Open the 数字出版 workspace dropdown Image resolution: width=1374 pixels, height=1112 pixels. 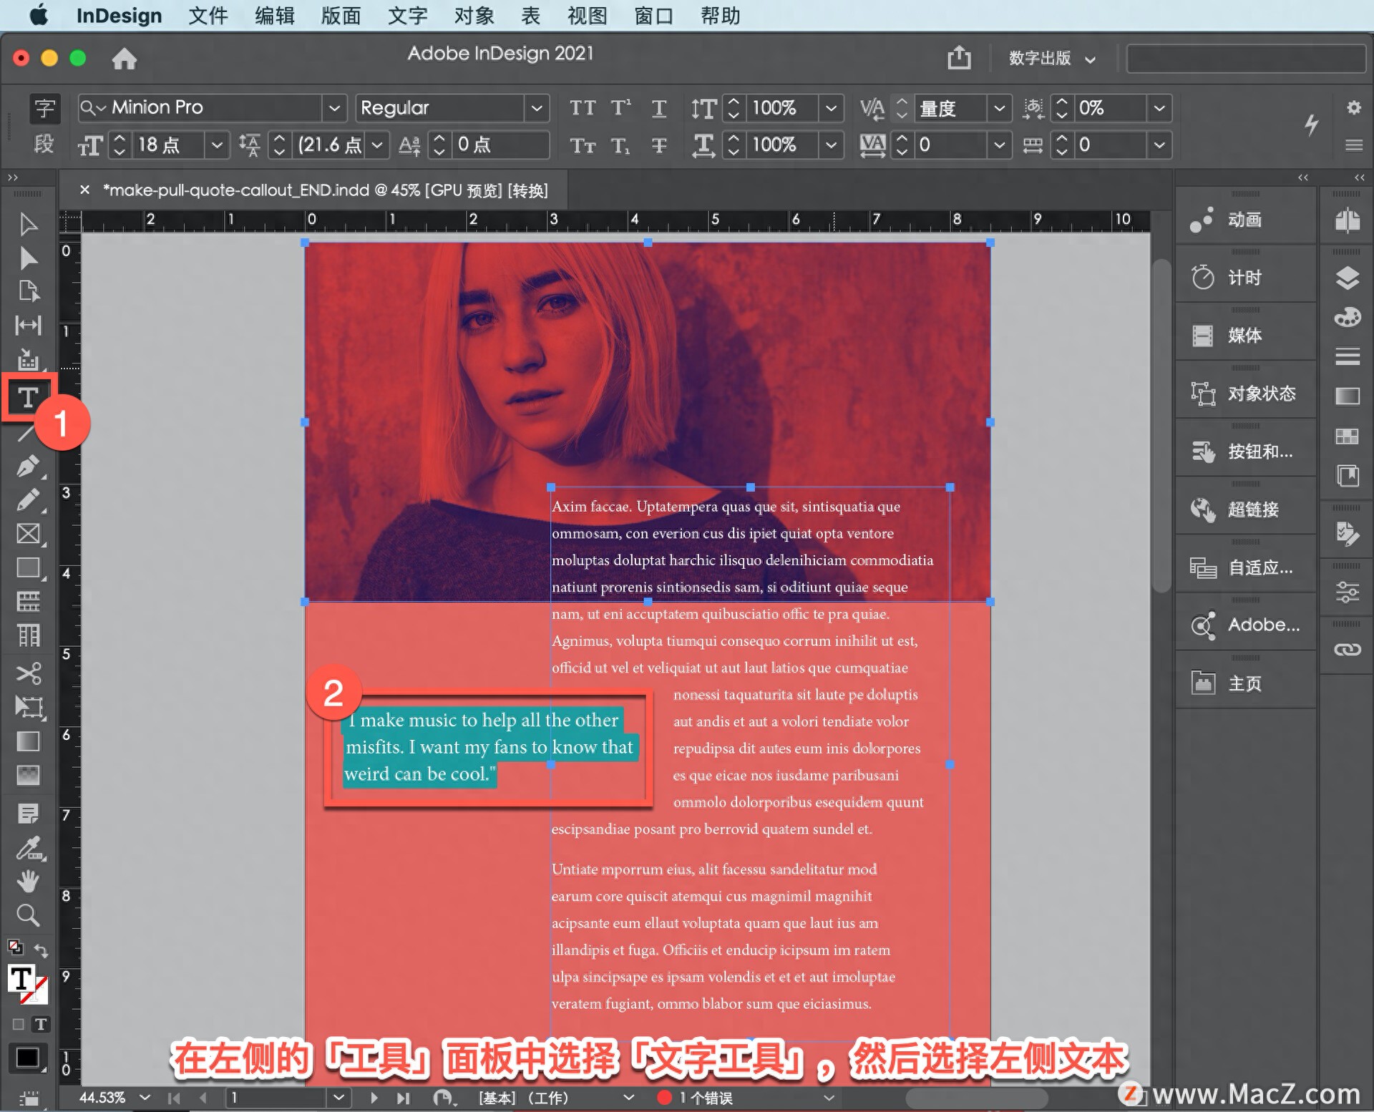1051,59
